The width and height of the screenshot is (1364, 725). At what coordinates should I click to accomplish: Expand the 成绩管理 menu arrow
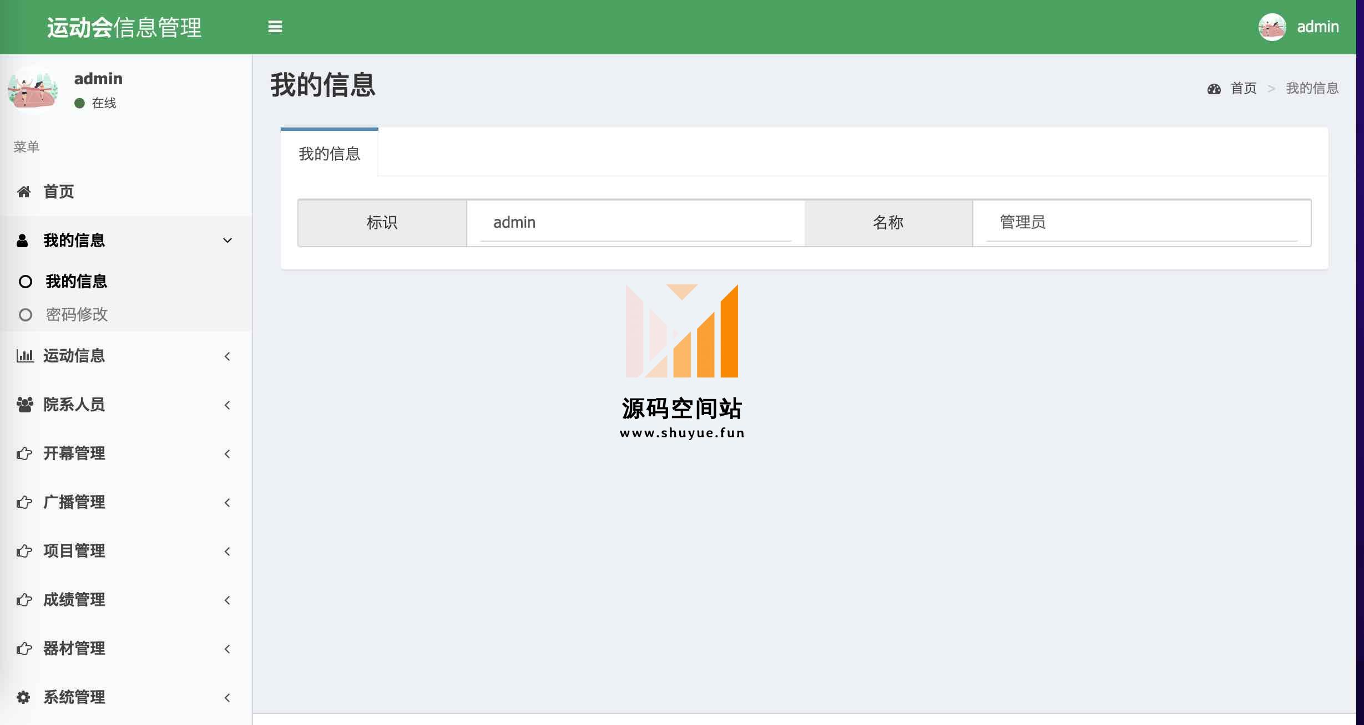(228, 600)
